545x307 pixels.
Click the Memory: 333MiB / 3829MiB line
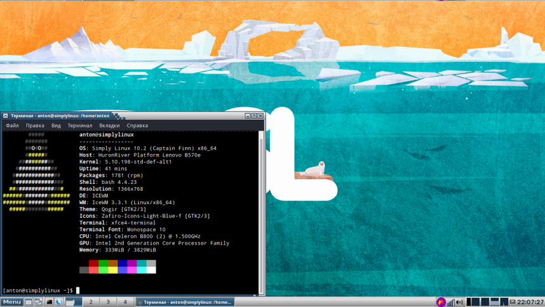118,250
